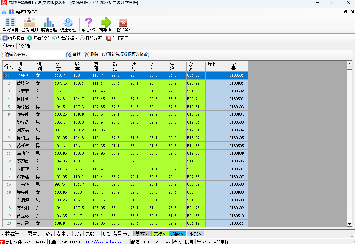Start class division with 开始分班
This screenshot has width=355, height=244.
click(38, 38)
